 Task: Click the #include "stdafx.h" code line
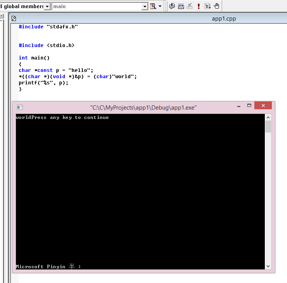48,27
